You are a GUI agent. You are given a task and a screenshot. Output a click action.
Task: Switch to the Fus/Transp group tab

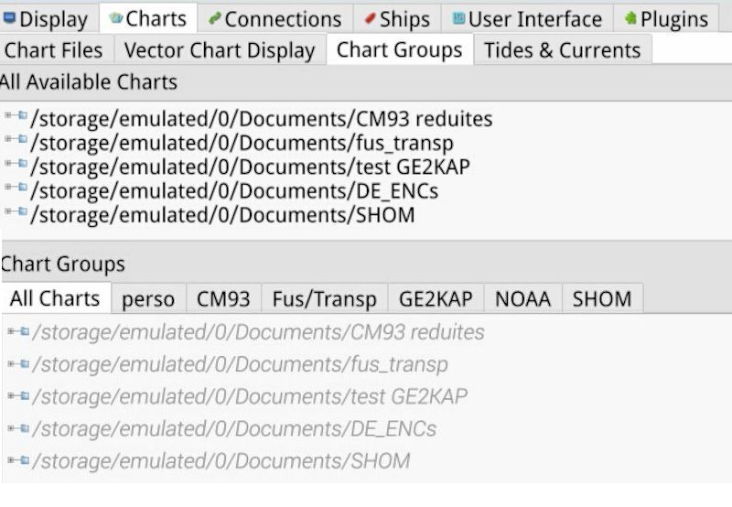click(324, 298)
